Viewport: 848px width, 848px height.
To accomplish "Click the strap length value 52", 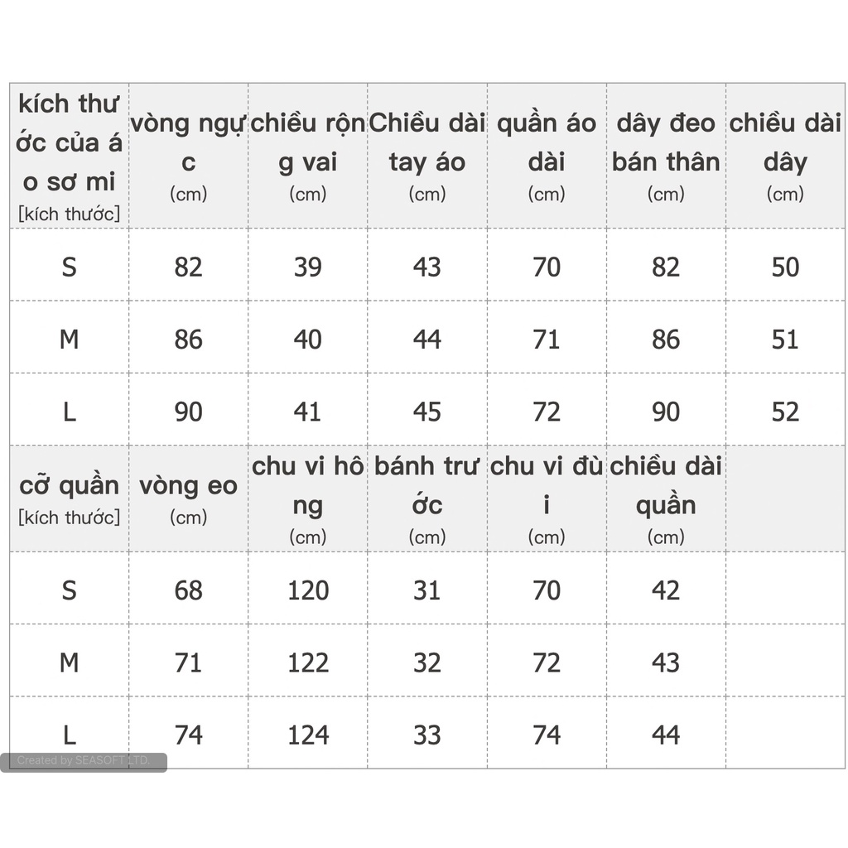I will [x=785, y=412].
